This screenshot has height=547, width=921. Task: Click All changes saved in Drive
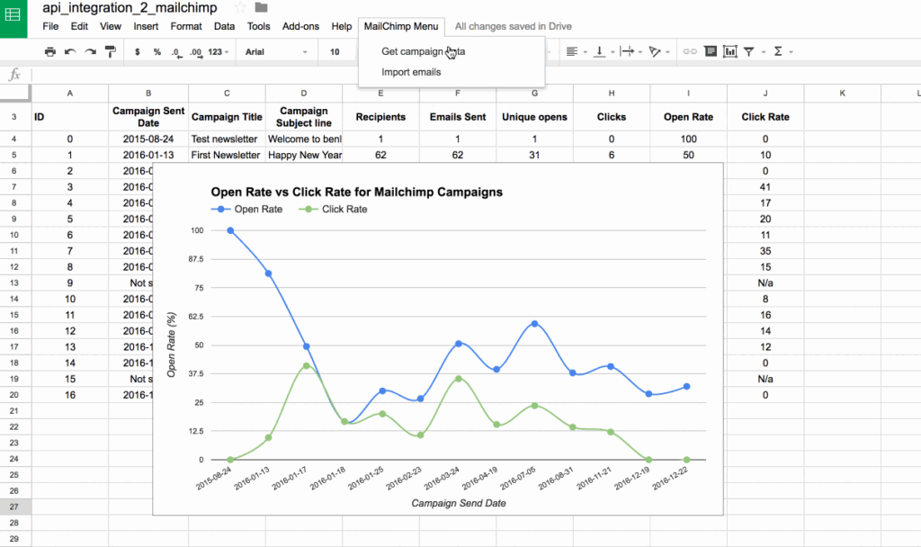click(513, 26)
